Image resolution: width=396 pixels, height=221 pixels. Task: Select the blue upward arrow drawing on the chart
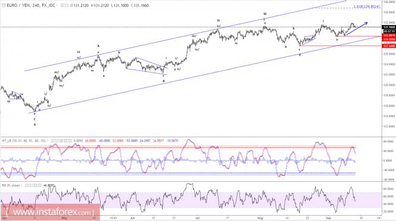[357, 29]
